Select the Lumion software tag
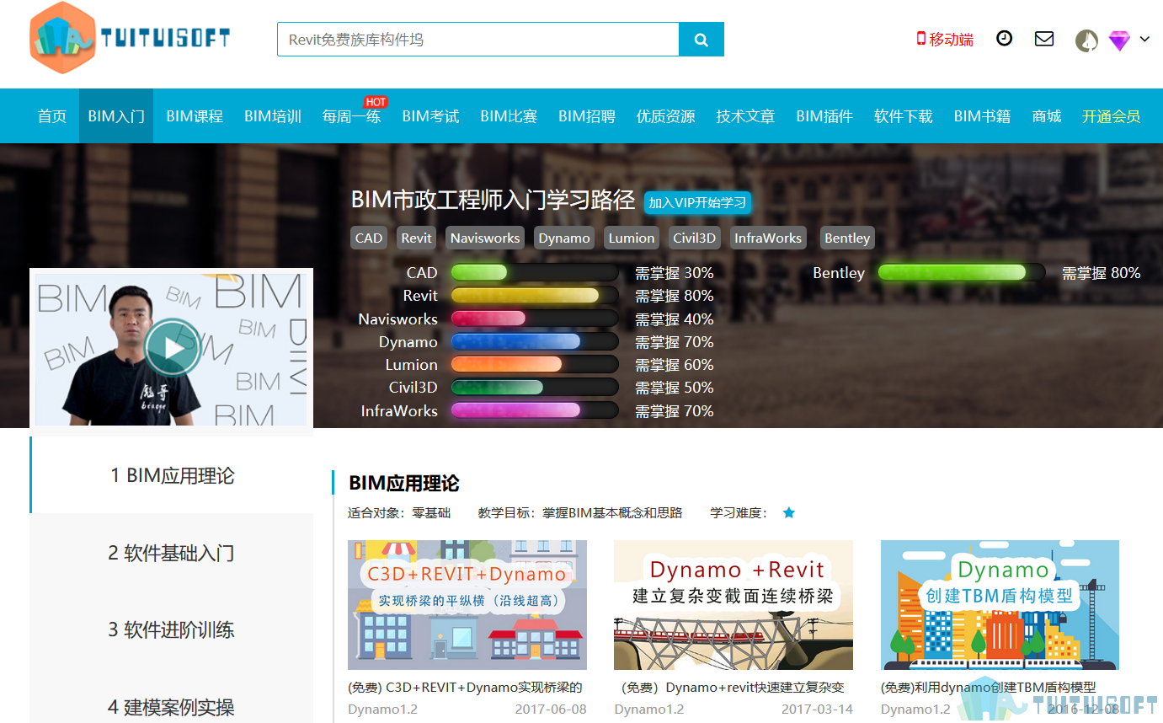The image size is (1163, 723). pyautogui.click(x=632, y=238)
